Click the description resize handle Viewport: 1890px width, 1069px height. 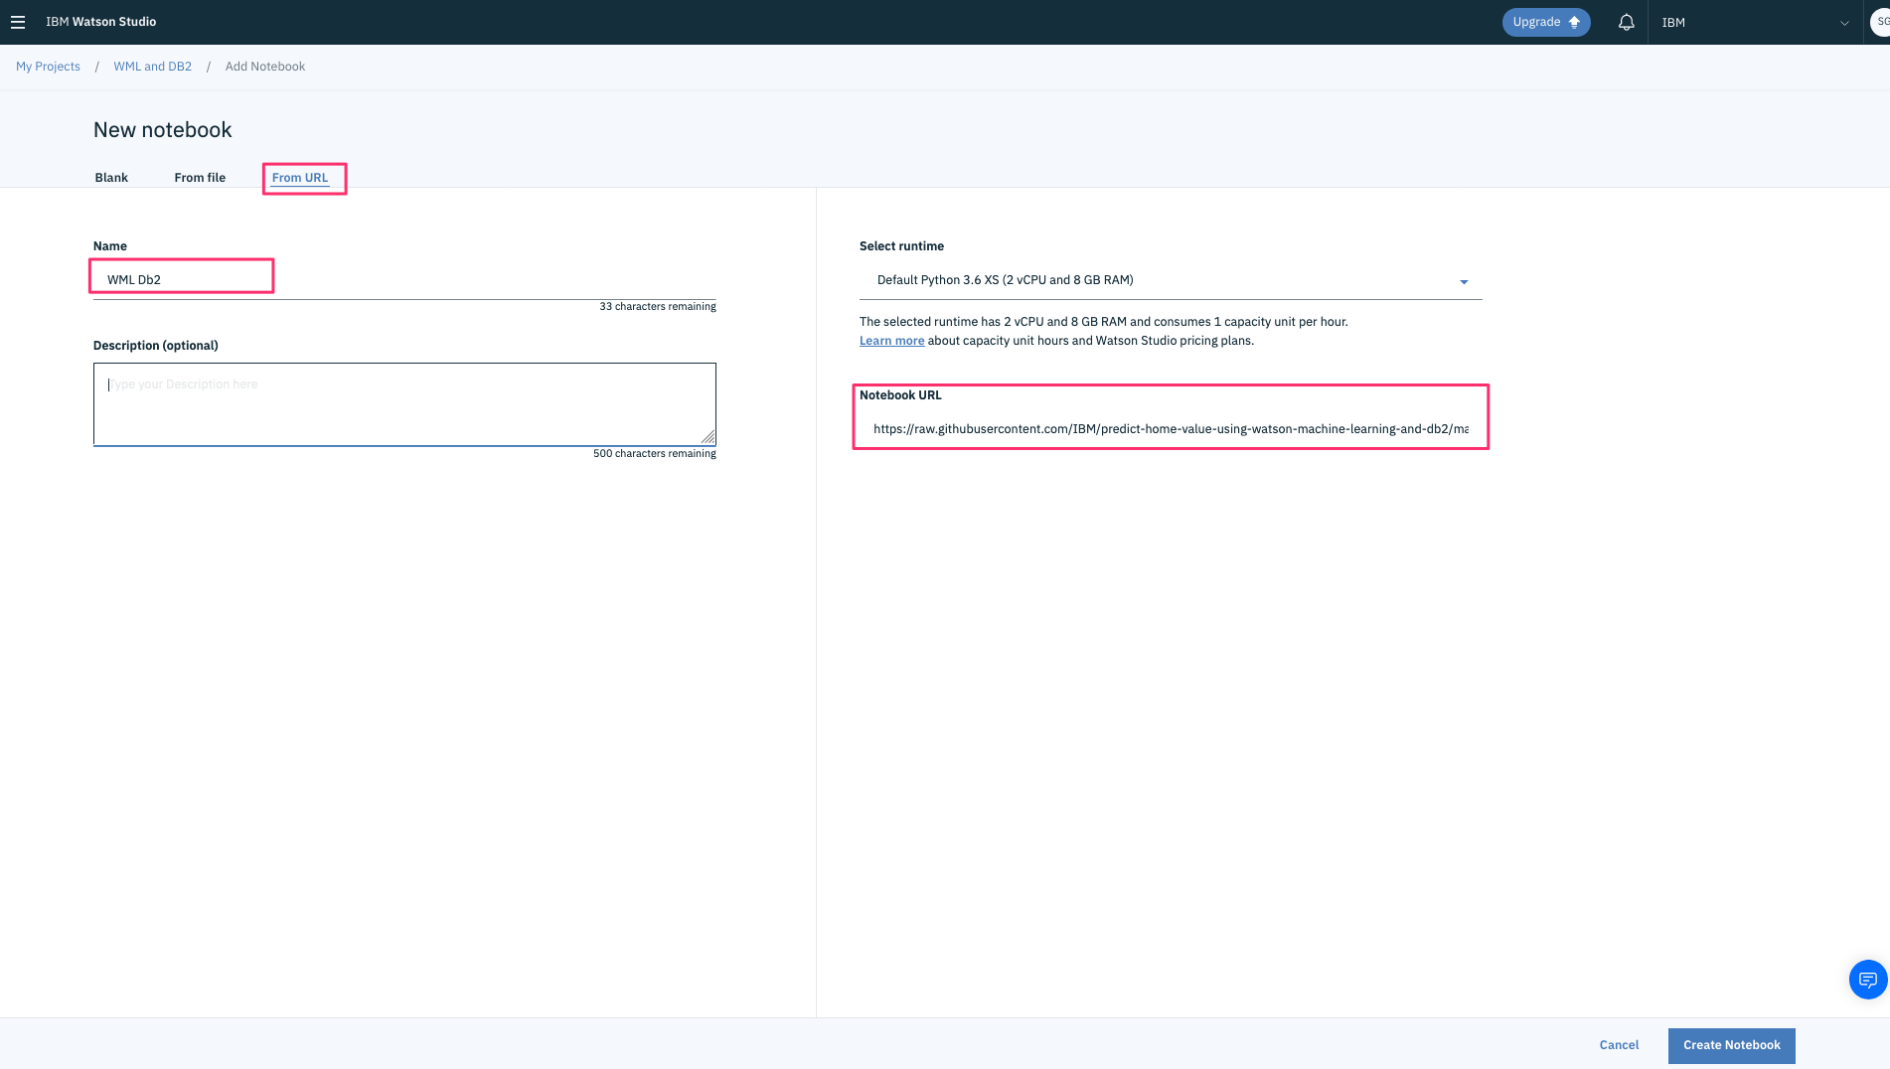click(x=708, y=437)
